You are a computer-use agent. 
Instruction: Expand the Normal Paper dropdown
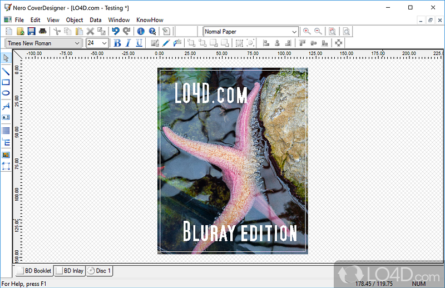coord(294,32)
